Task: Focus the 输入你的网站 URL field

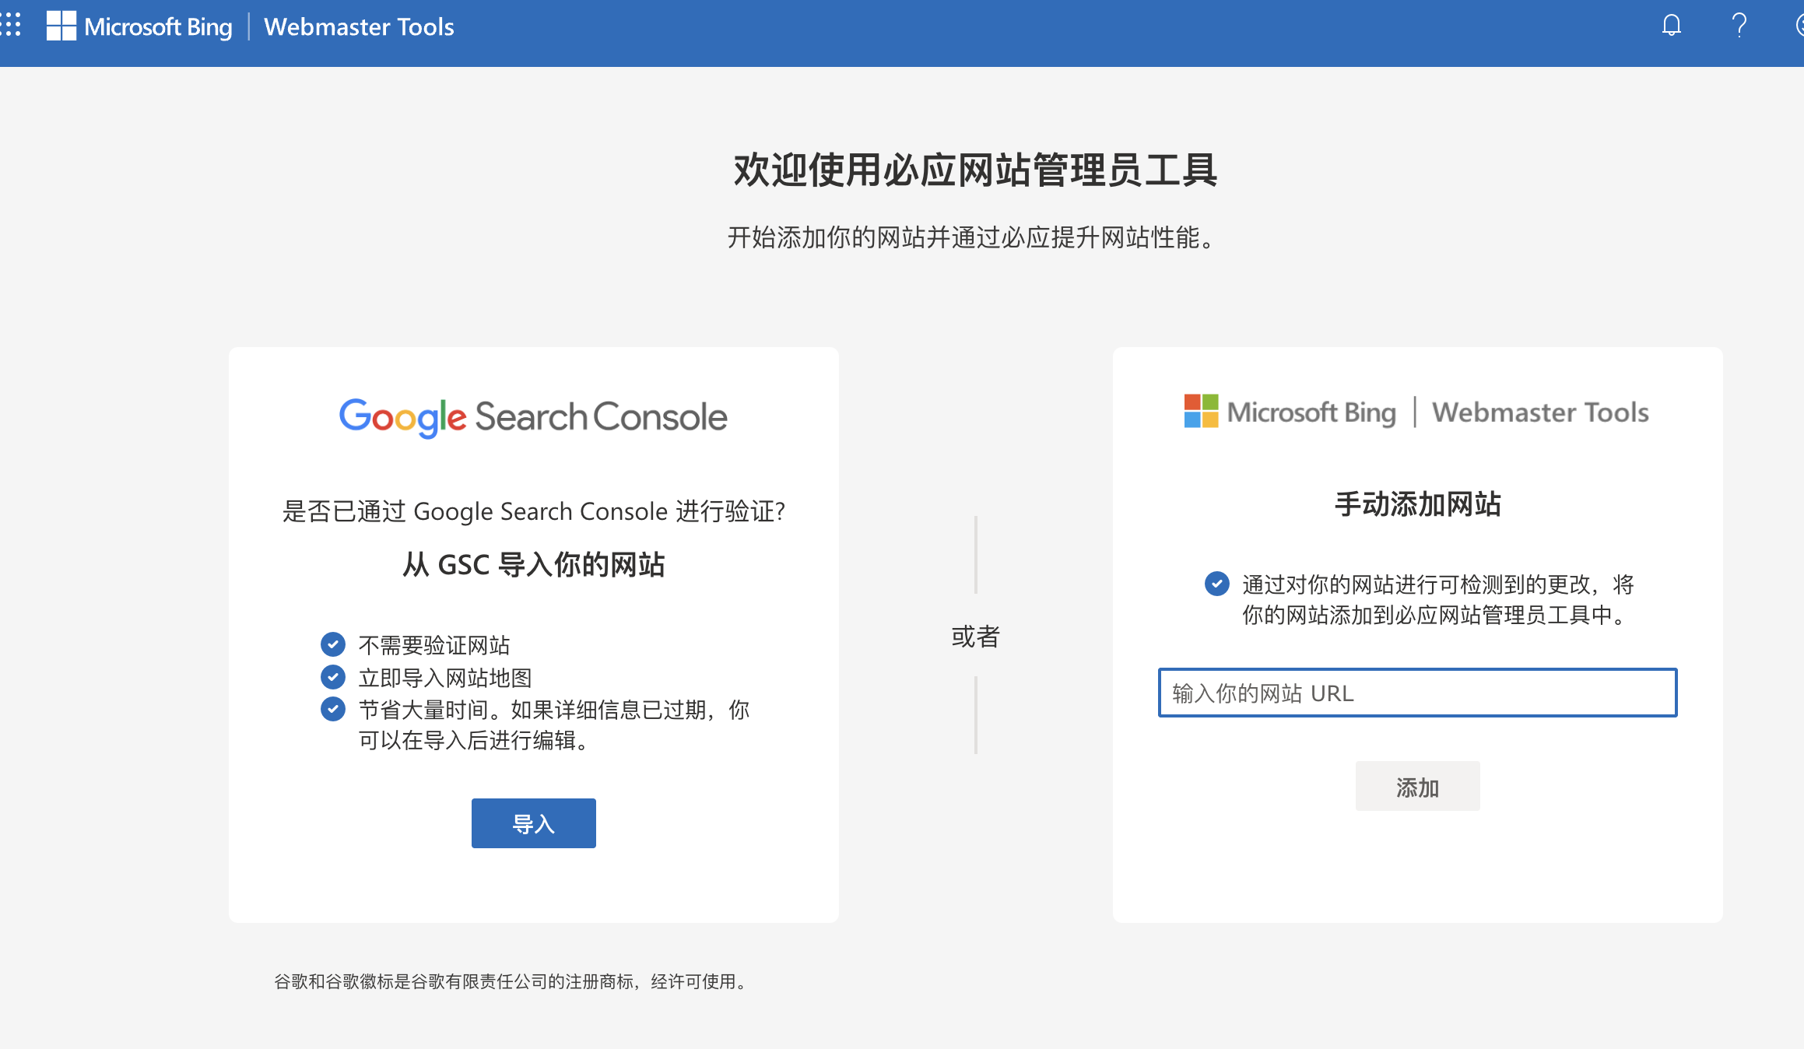Action: (1417, 693)
